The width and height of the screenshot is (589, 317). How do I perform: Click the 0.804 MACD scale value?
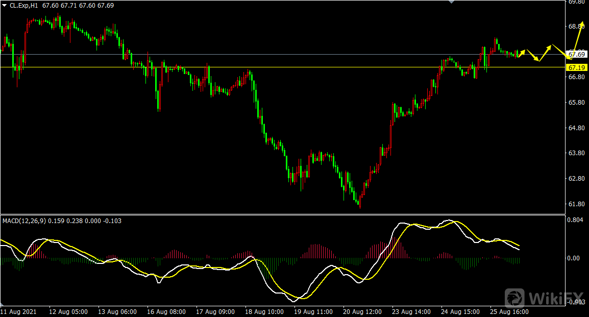tap(575, 220)
